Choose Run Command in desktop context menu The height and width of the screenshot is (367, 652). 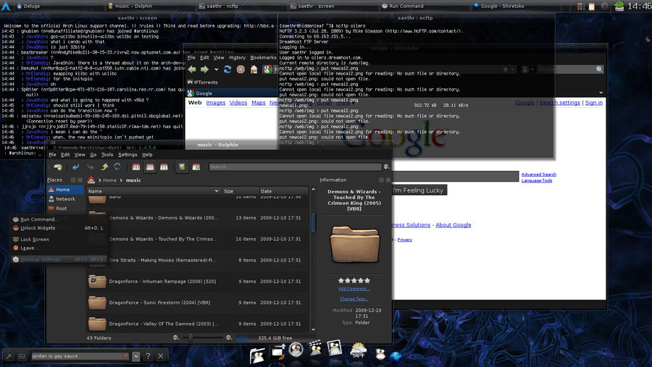tap(58, 219)
